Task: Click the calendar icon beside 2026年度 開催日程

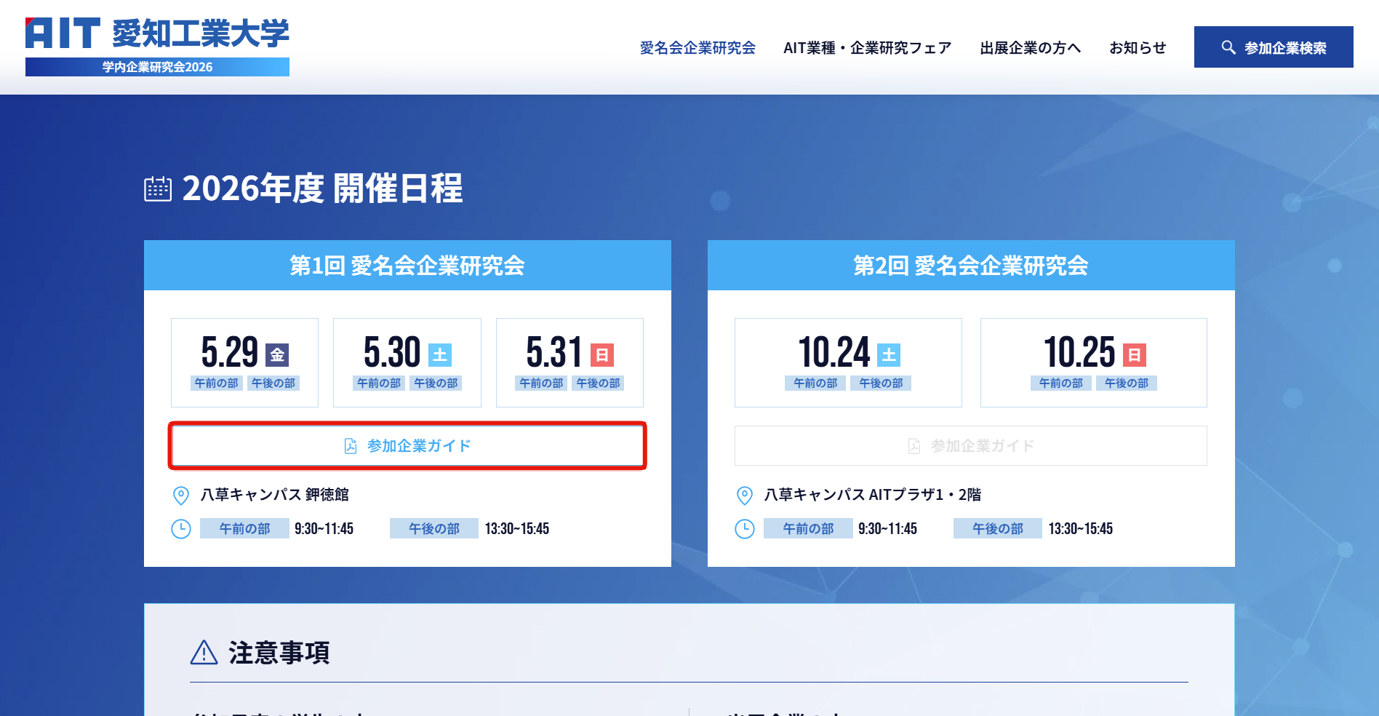Action: coord(158,189)
